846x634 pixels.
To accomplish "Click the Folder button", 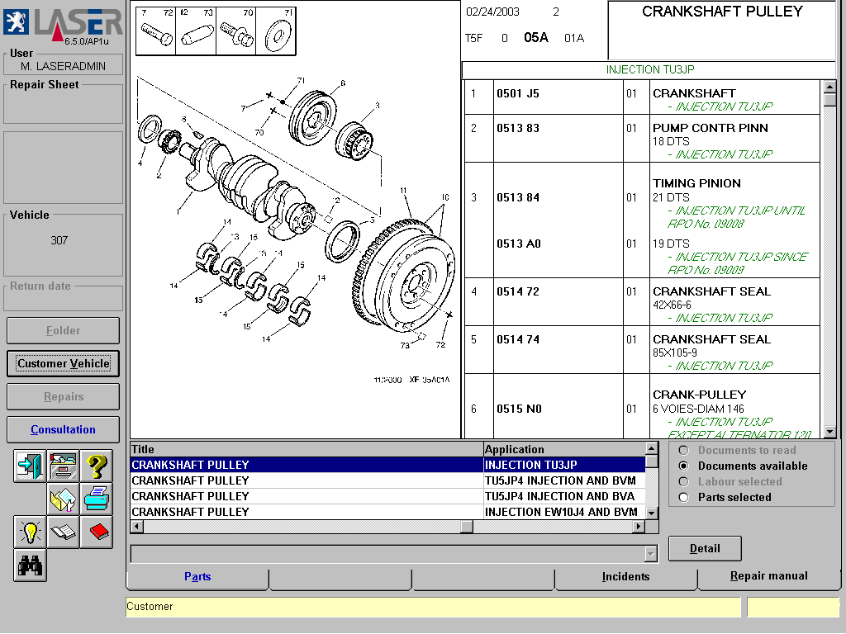I will coord(63,330).
